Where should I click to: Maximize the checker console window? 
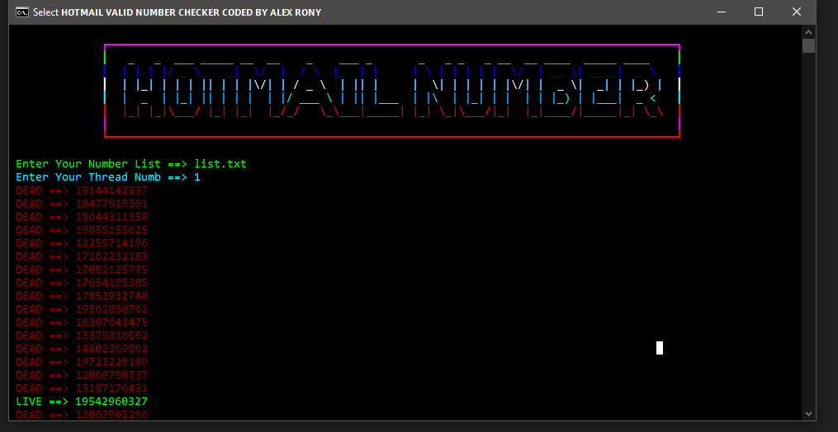click(759, 12)
